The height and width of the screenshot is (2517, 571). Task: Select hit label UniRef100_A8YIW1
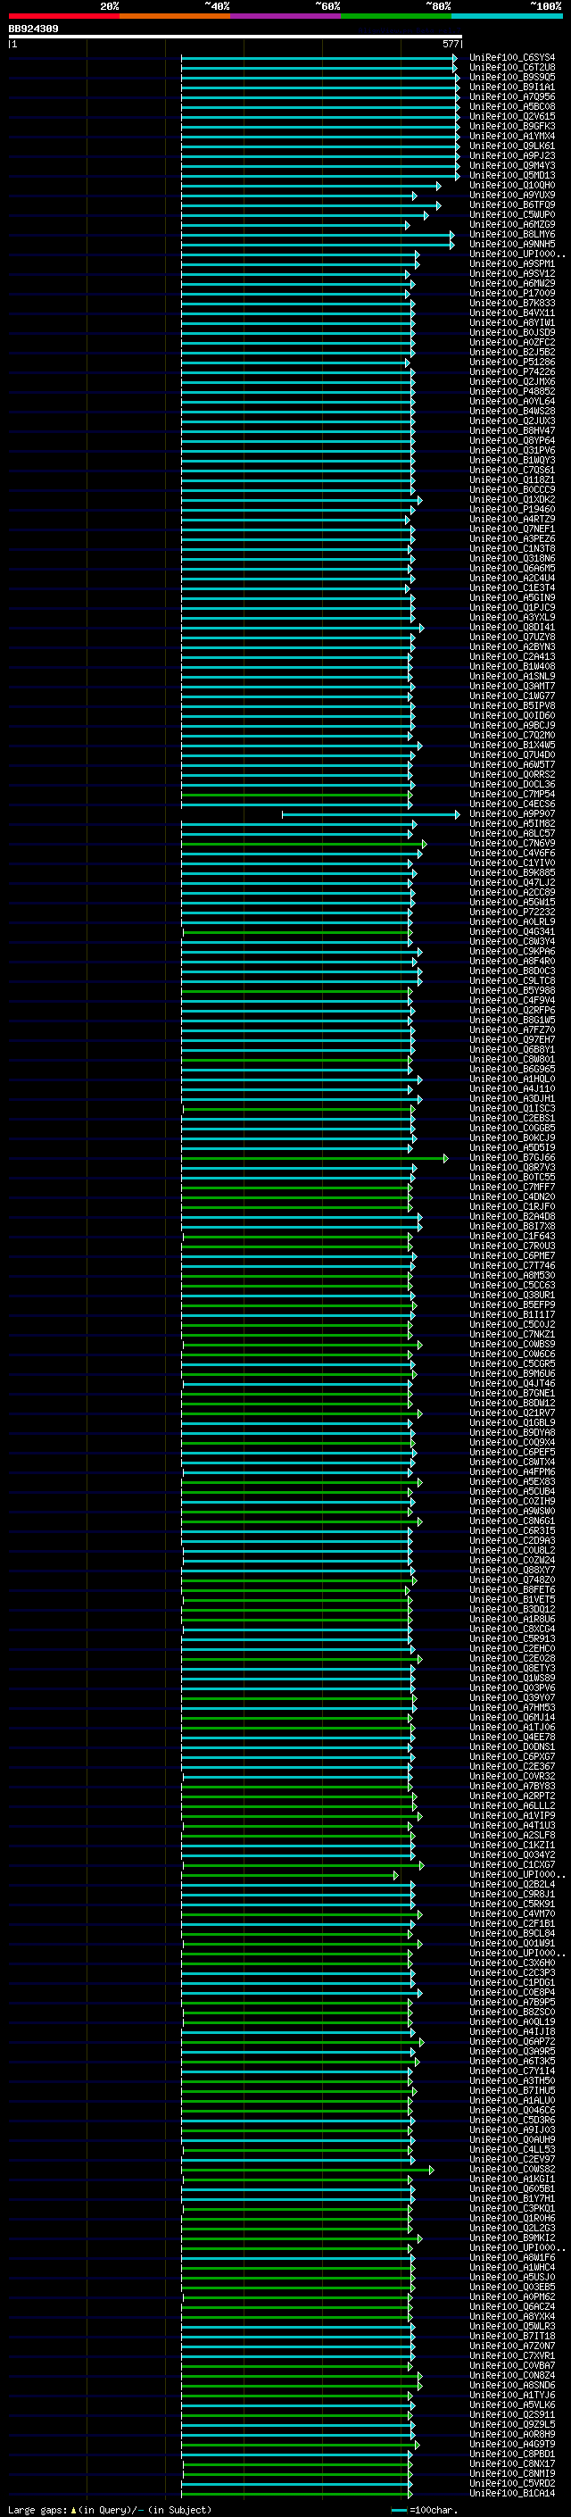point(512,322)
